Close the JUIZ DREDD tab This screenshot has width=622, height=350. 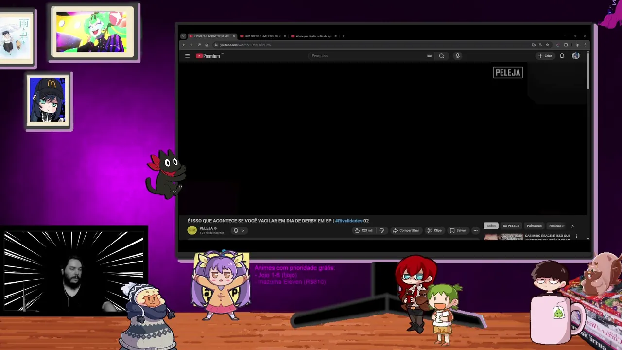coord(285,36)
